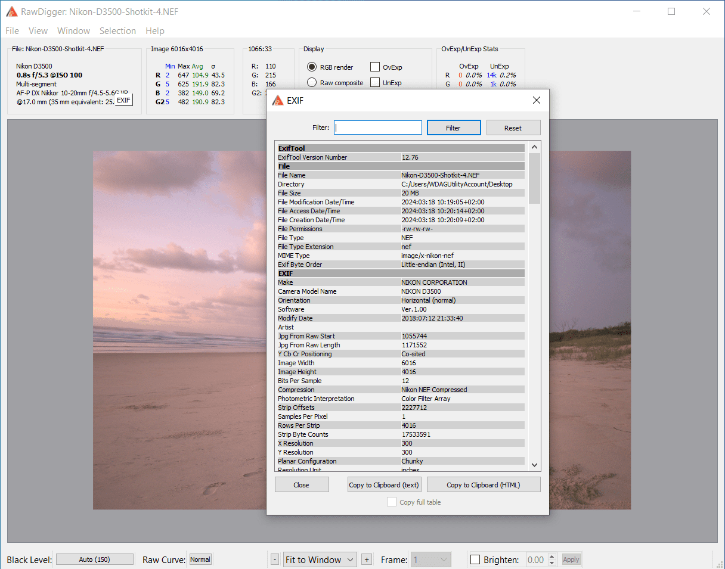The width and height of the screenshot is (725, 569).
Task: Select the Raw composite radio button
Action: tap(312, 82)
